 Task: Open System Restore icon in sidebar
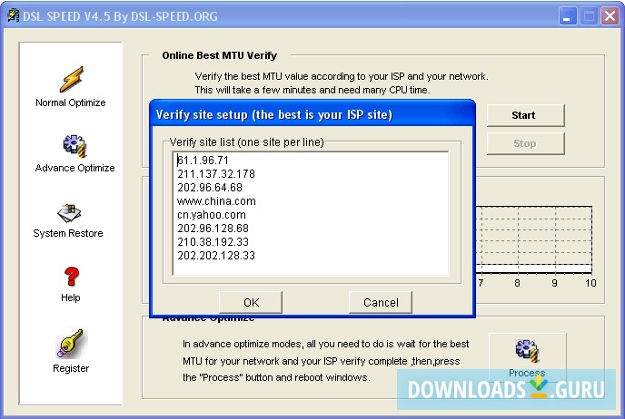(x=68, y=213)
